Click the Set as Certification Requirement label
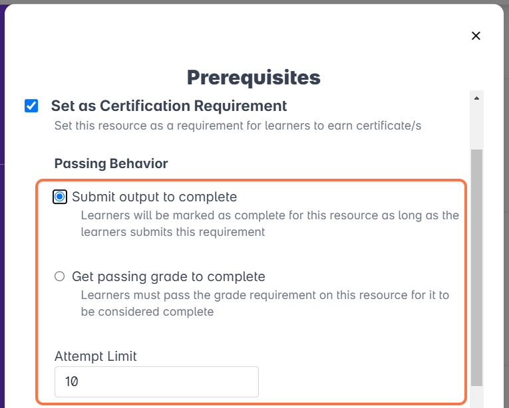The height and width of the screenshot is (408, 509). (169, 106)
